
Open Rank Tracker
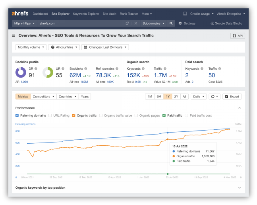[129, 14]
